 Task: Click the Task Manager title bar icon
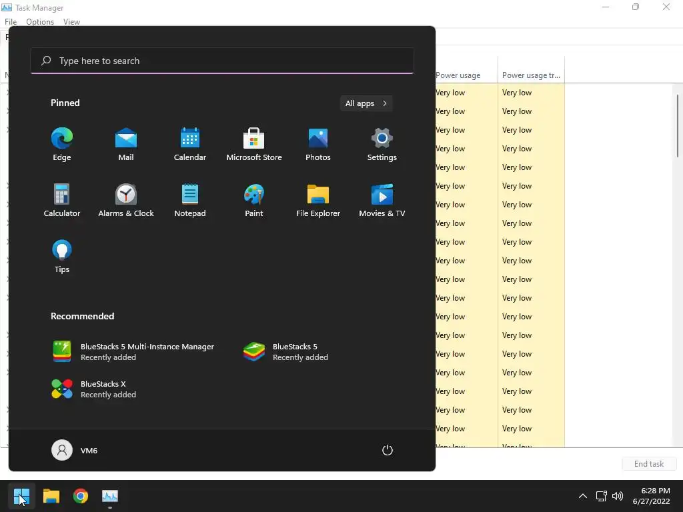[x=7, y=7]
